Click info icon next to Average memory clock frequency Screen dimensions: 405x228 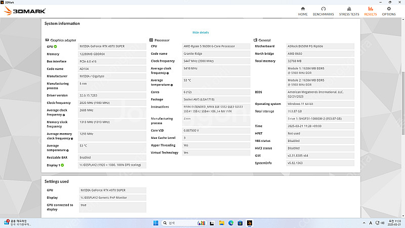72,138
